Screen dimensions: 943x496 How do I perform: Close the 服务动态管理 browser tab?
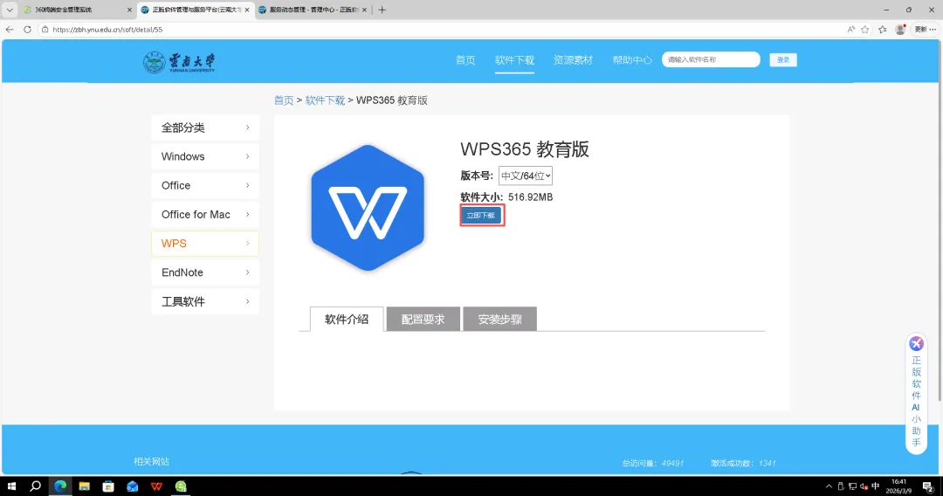(364, 10)
